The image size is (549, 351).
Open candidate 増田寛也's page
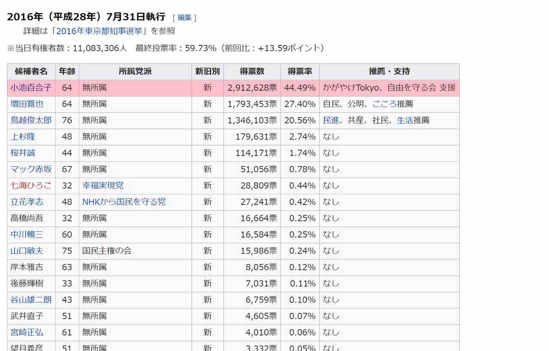pos(27,104)
